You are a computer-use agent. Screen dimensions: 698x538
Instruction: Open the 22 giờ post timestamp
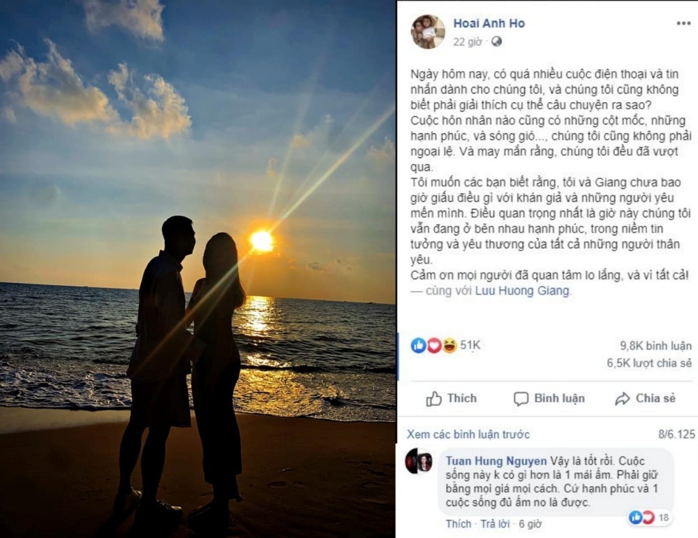tap(468, 42)
